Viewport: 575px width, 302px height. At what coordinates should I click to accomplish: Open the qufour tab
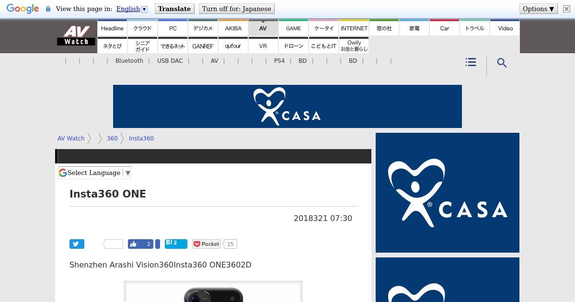point(233,46)
